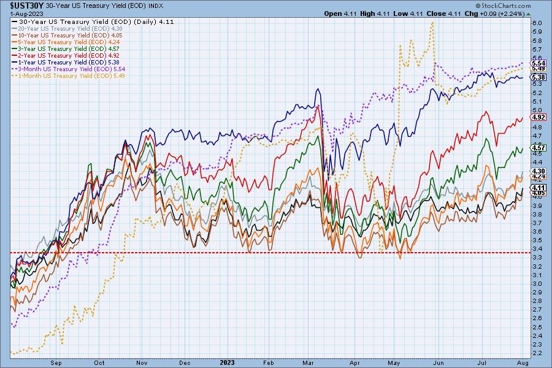Click the Oct label on the time axis
Viewport: 552px width, 368px height.
99,362
